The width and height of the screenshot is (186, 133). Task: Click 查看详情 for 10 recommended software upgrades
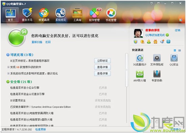click(102, 67)
